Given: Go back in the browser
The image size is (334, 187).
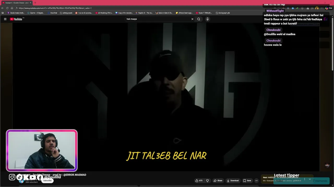Looking at the screenshot, I should pos(3,8).
